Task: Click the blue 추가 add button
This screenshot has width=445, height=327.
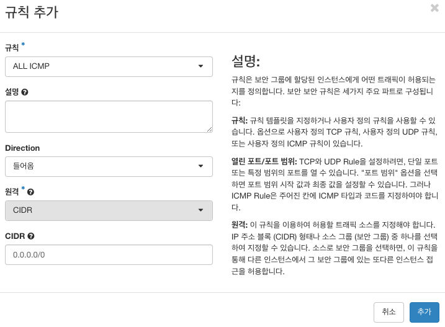Action: pyautogui.click(x=425, y=312)
